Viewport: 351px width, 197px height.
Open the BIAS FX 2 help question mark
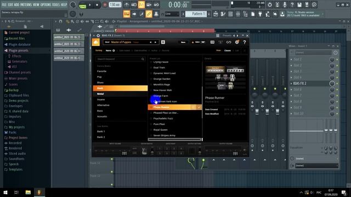point(245,42)
